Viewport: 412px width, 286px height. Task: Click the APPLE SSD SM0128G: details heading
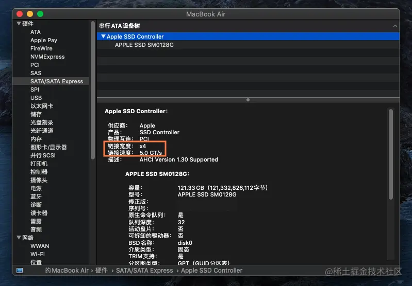click(157, 174)
